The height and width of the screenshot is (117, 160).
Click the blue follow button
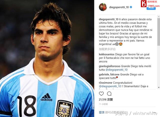point(151,8)
